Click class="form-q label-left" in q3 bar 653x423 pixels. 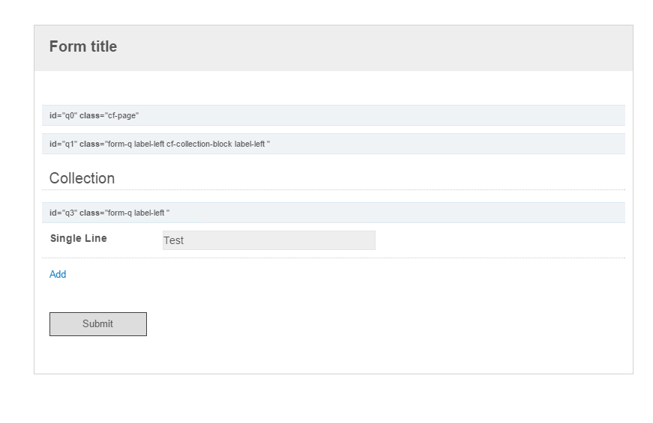point(124,213)
